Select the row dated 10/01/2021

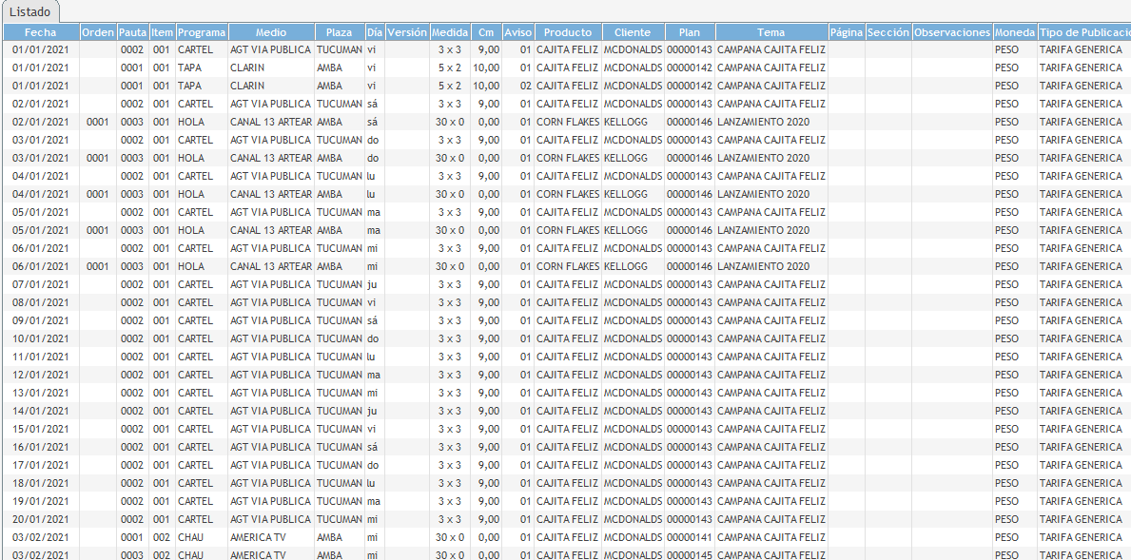(40, 338)
